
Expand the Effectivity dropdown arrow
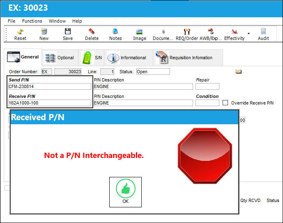[248, 33]
